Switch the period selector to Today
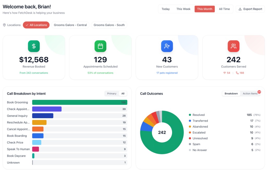 click(x=166, y=9)
